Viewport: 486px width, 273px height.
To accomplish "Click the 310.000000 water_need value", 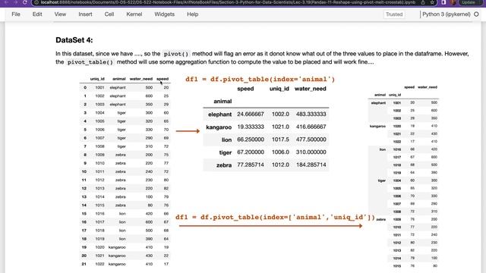I will pyautogui.click(x=311, y=152).
